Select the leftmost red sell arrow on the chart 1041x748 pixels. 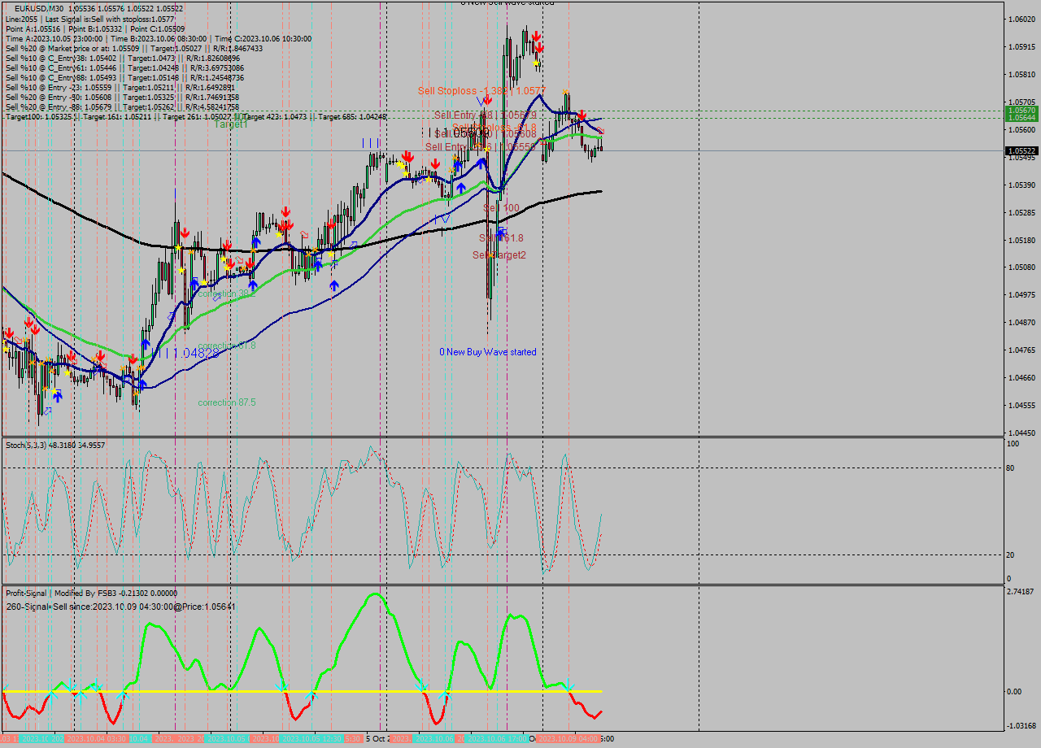pos(9,332)
